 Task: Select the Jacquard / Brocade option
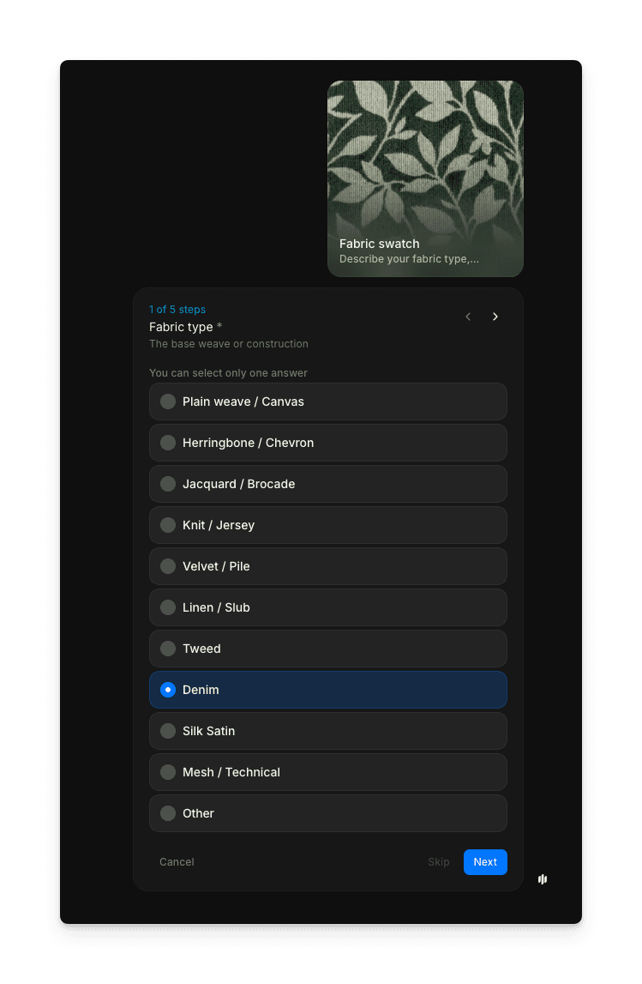pyautogui.click(x=328, y=484)
